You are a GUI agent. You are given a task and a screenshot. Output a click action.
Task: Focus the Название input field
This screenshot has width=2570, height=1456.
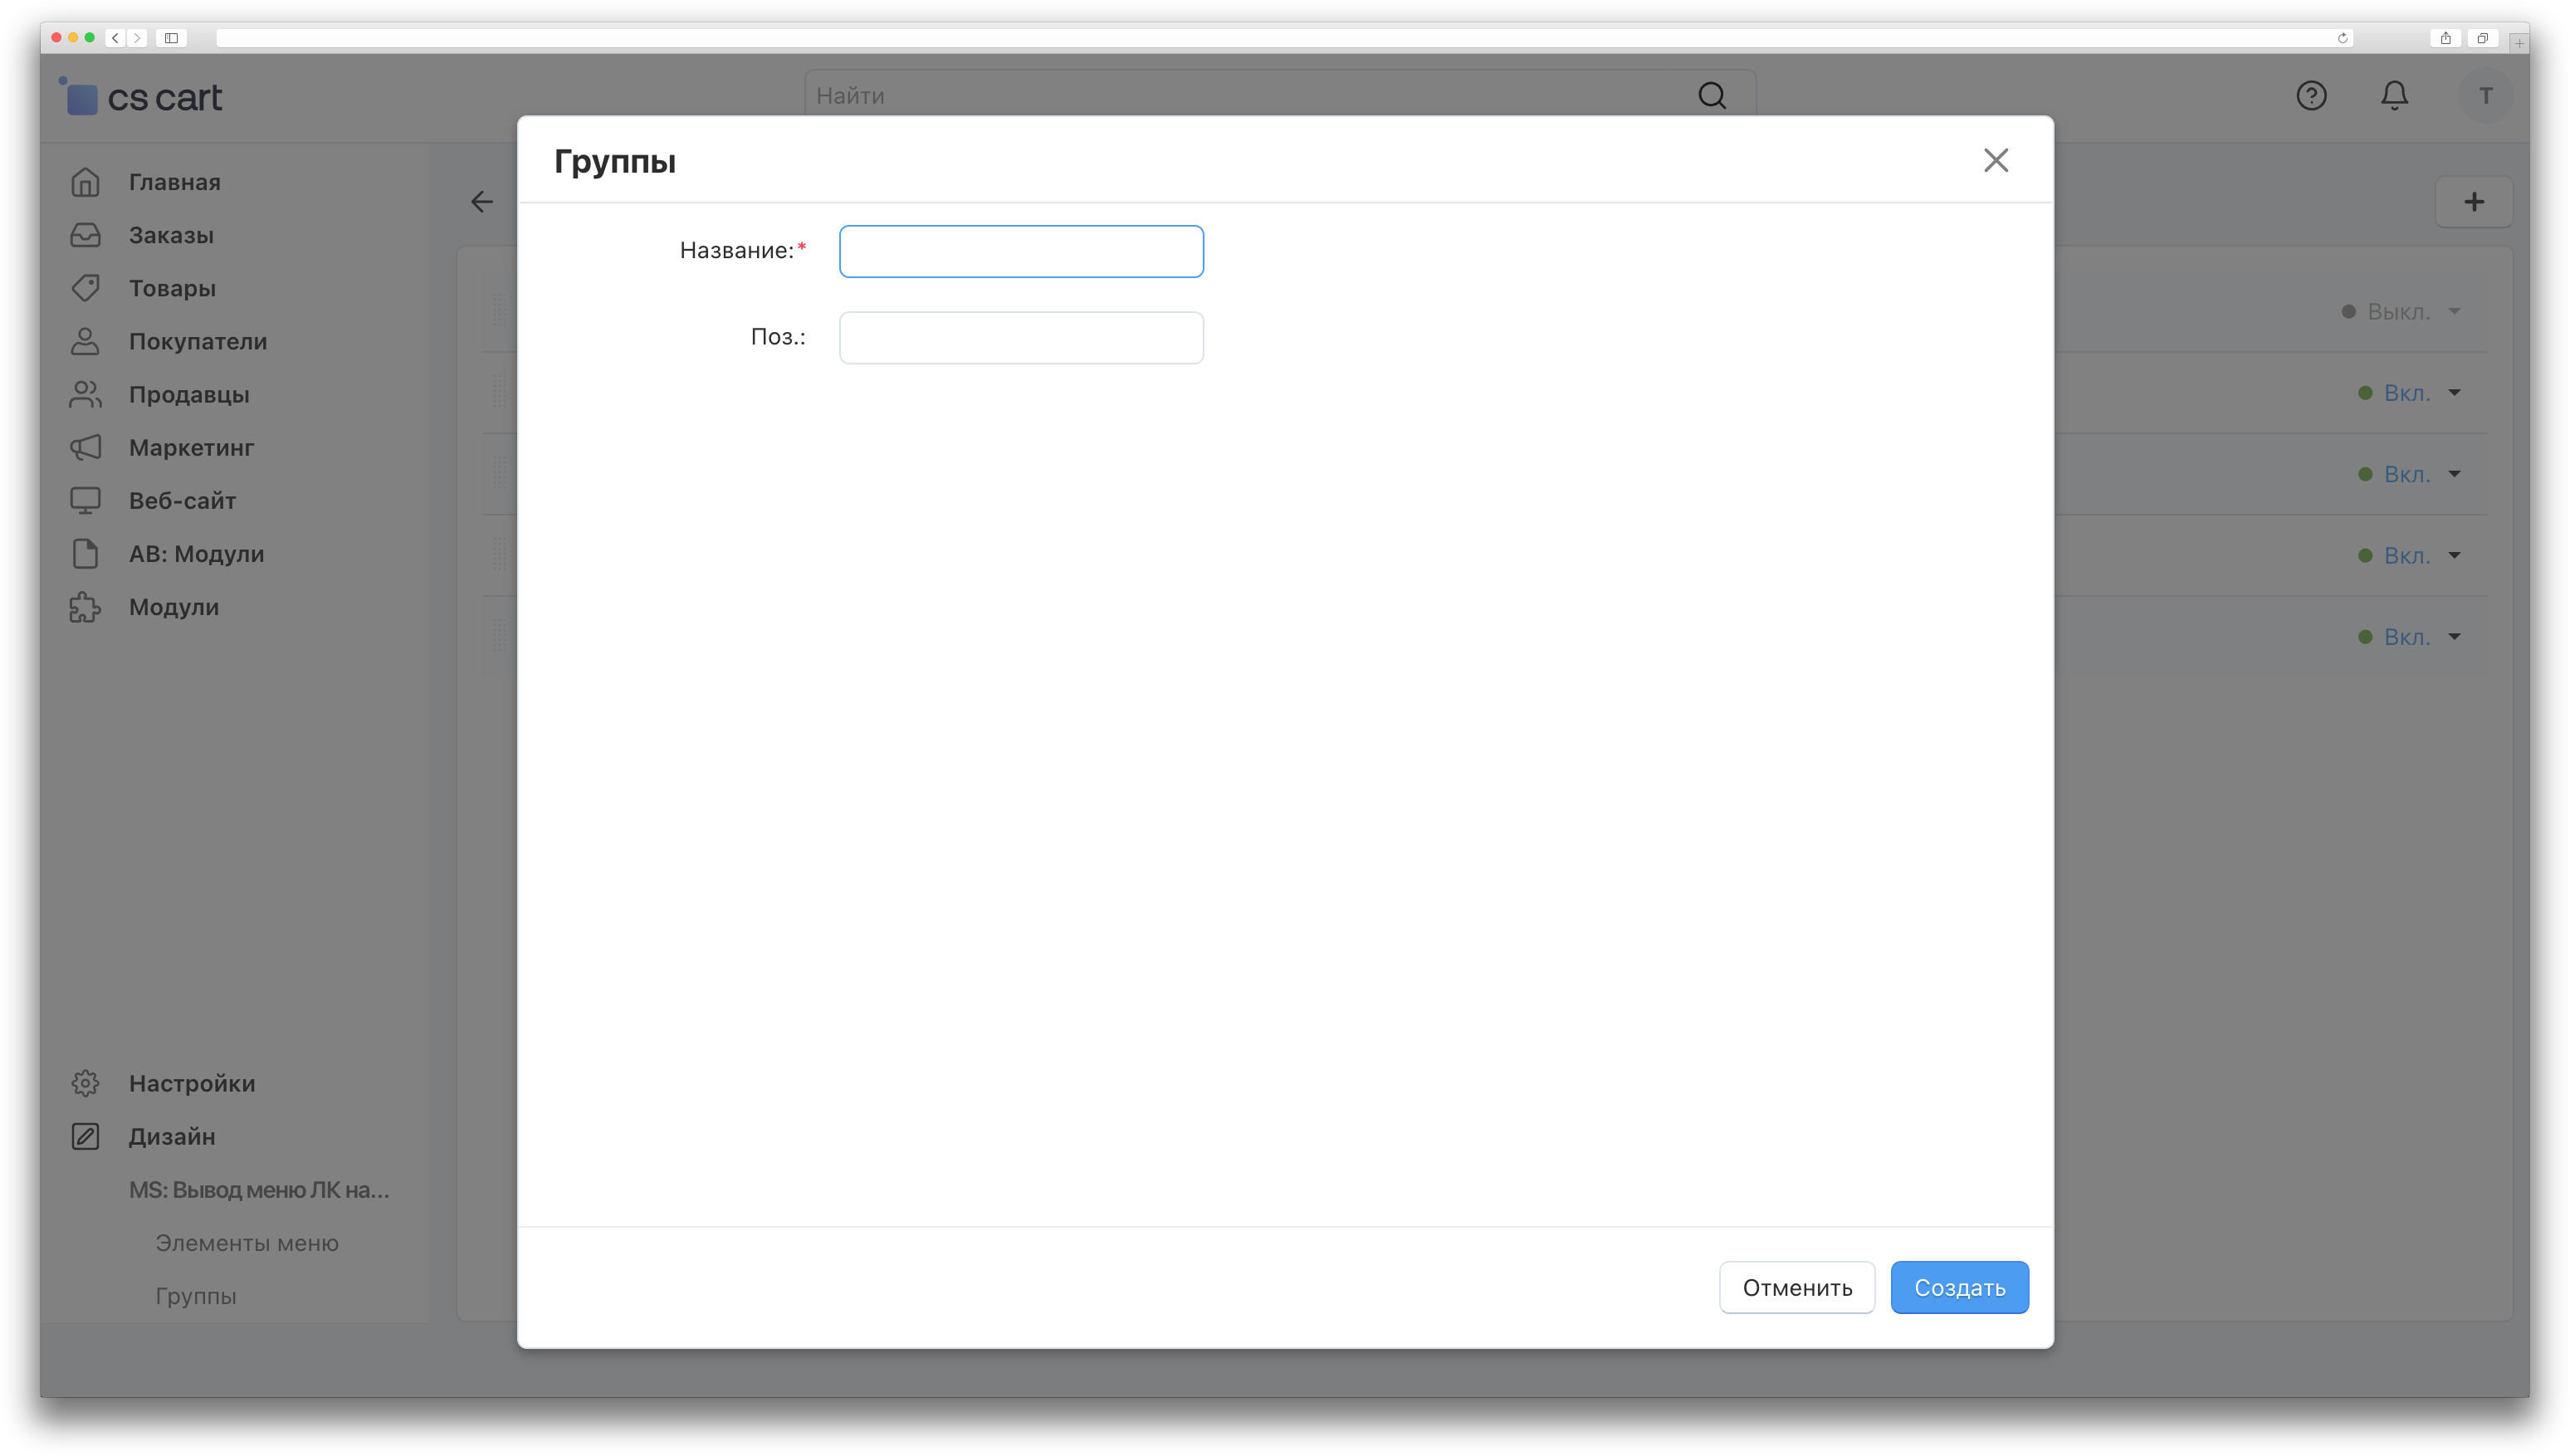[x=1021, y=251]
